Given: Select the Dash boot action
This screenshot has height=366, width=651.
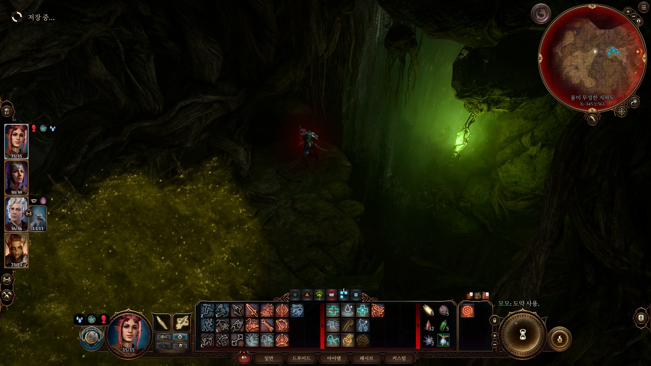Looking at the screenshot, I should (237, 310).
